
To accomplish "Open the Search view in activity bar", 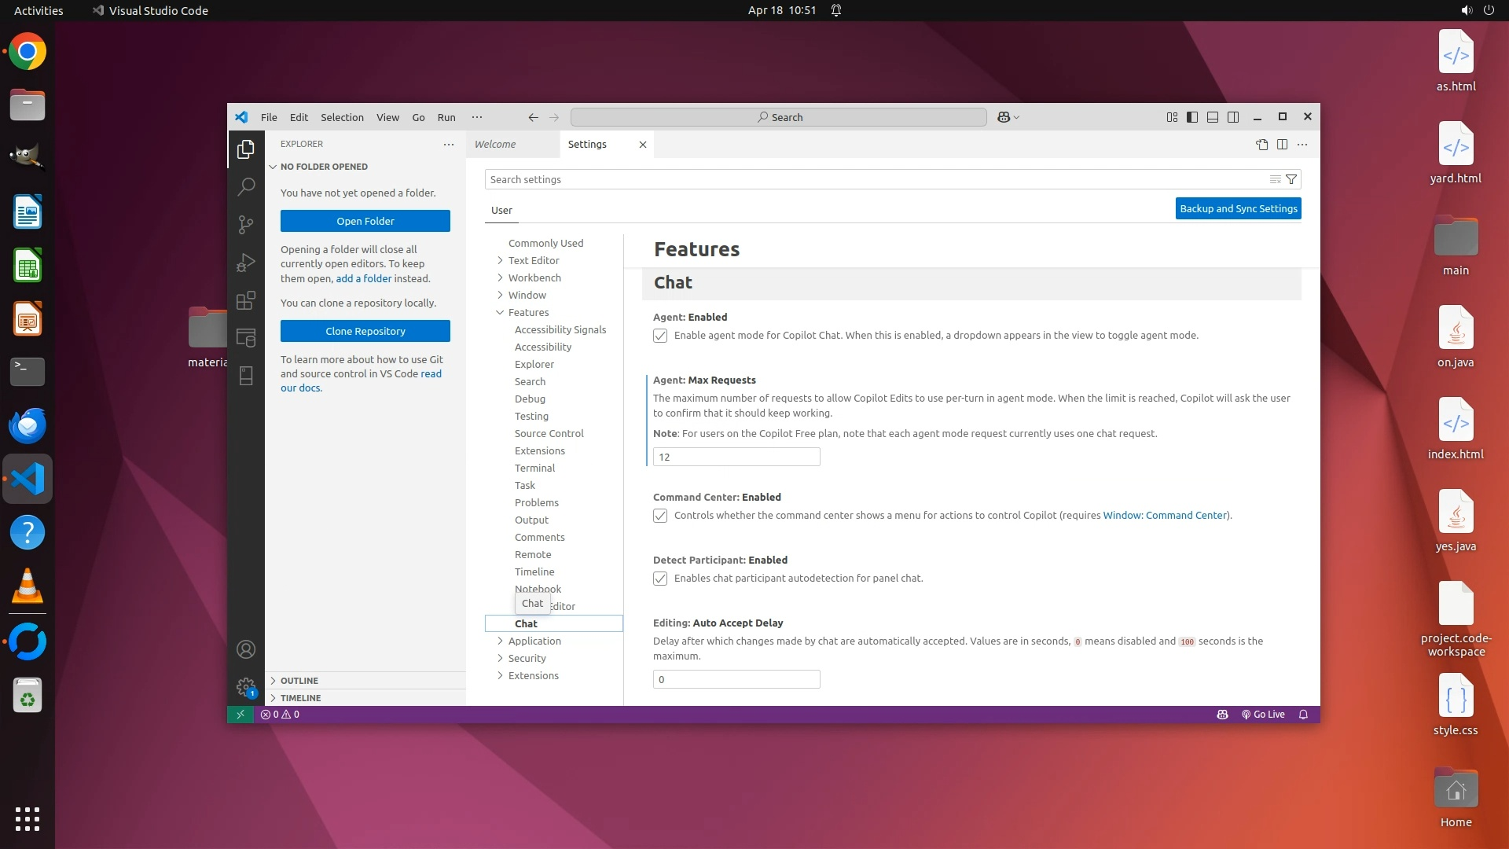I will click(x=246, y=186).
